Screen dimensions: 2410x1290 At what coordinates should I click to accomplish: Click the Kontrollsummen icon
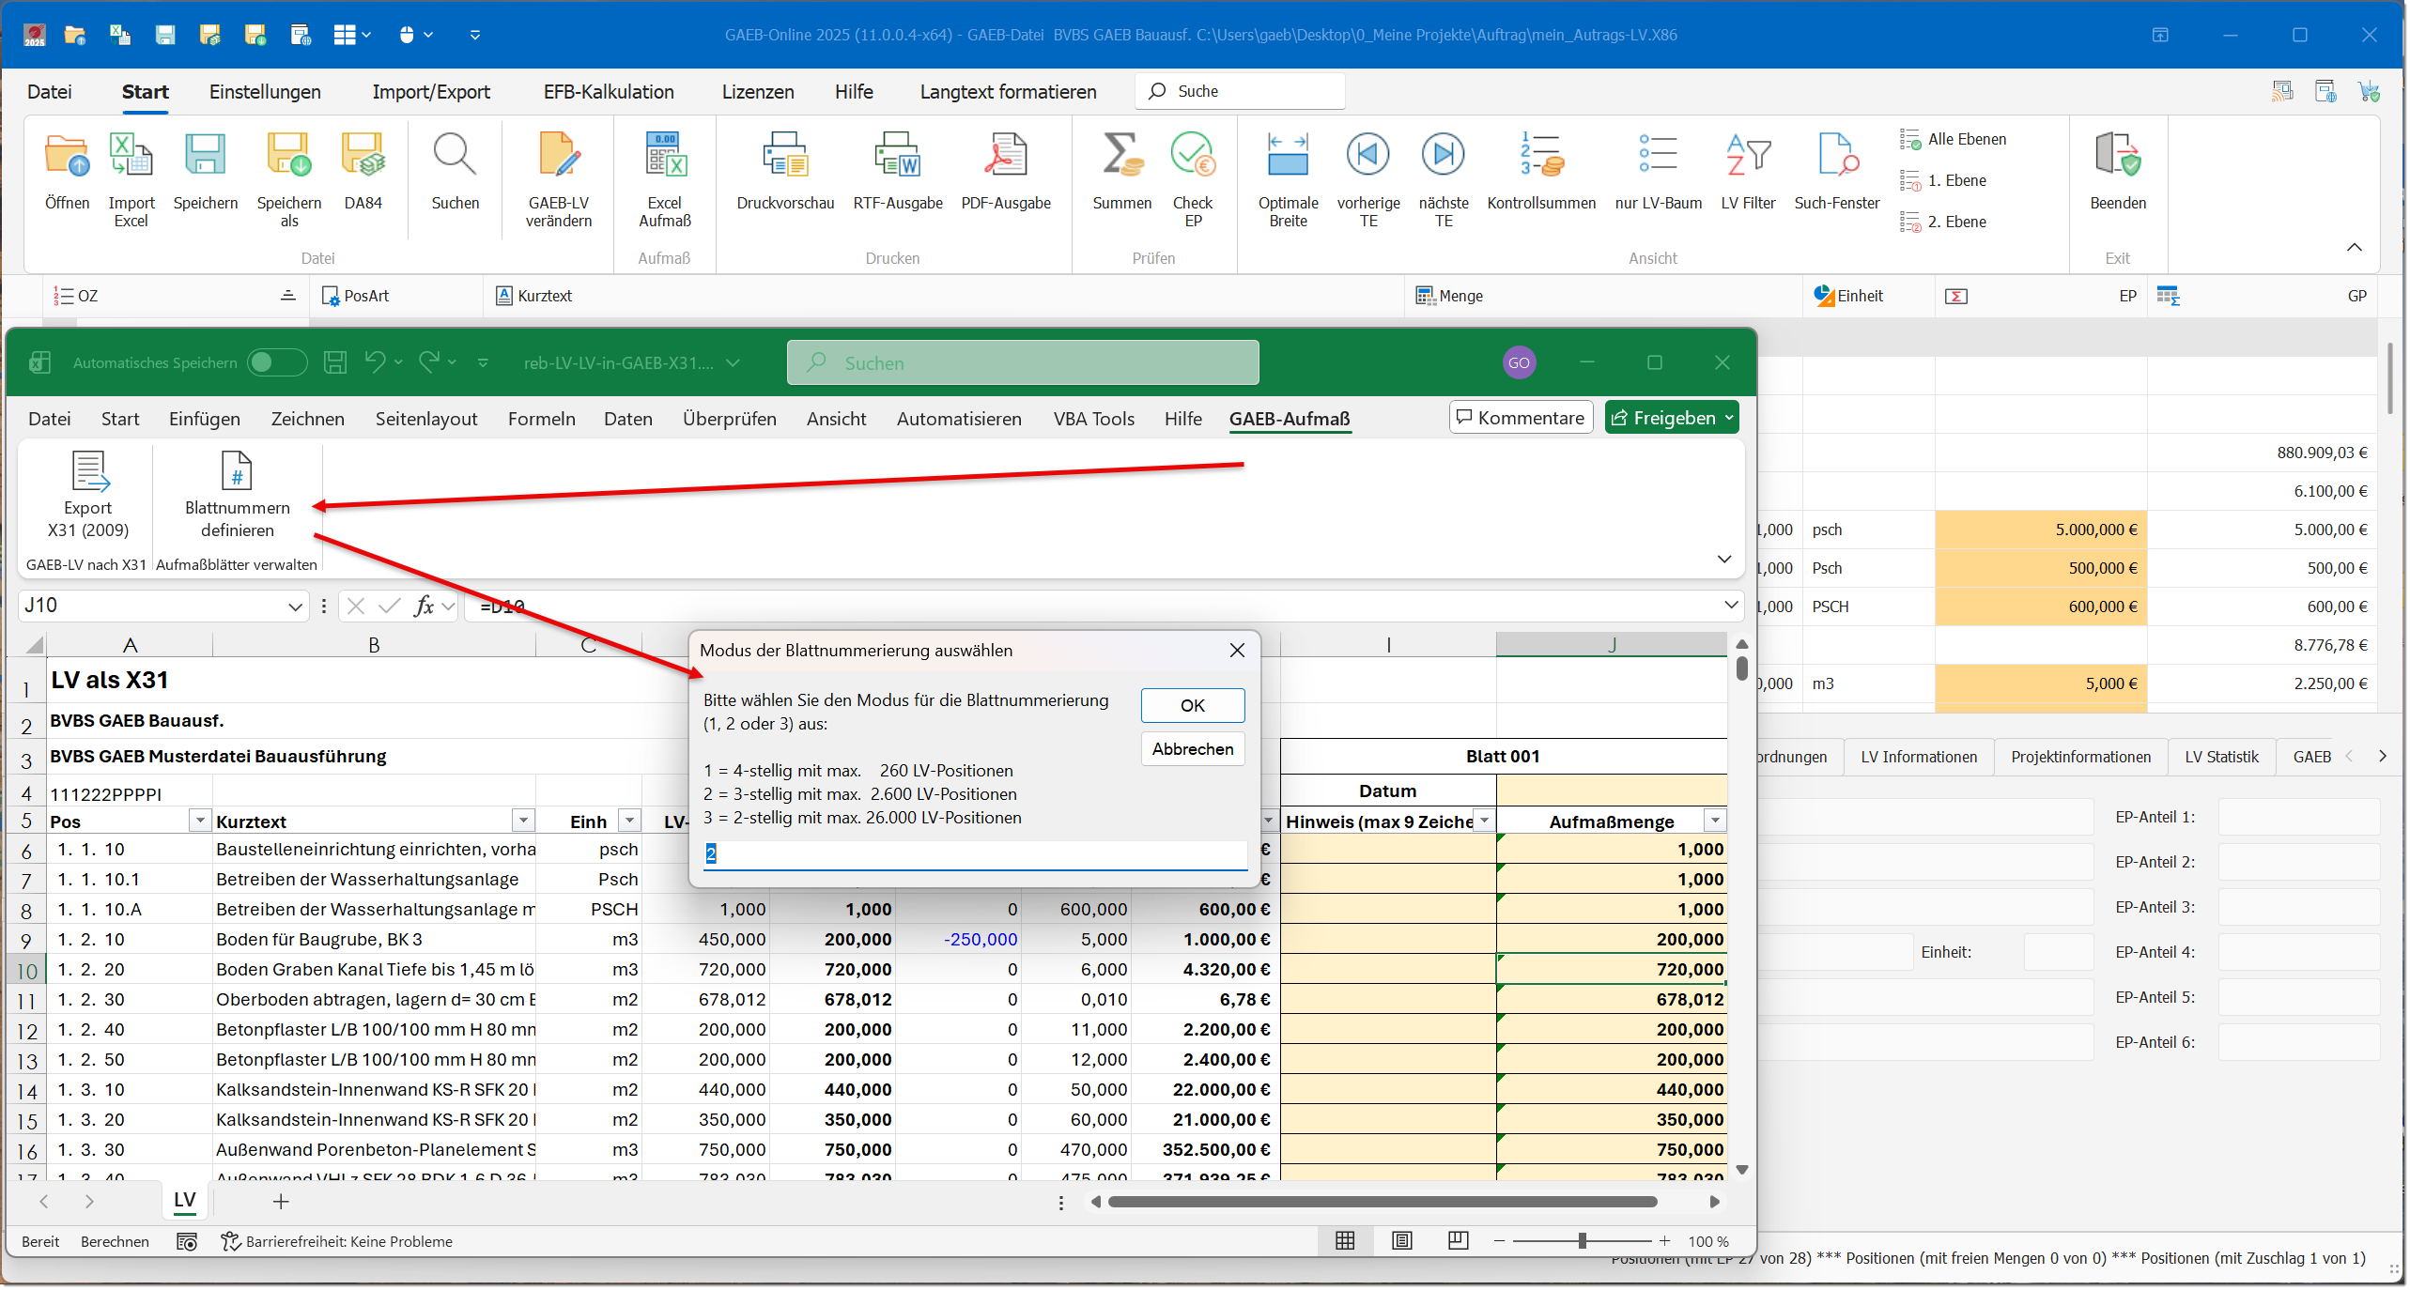(x=1540, y=156)
